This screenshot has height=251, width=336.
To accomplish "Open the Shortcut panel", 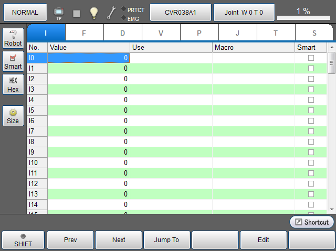I will (x=312, y=222).
